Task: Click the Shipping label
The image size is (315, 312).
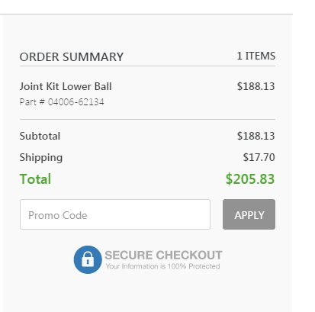Action: click(41, 158)
